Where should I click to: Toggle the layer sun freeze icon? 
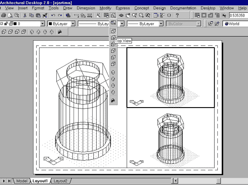point(2,24)
